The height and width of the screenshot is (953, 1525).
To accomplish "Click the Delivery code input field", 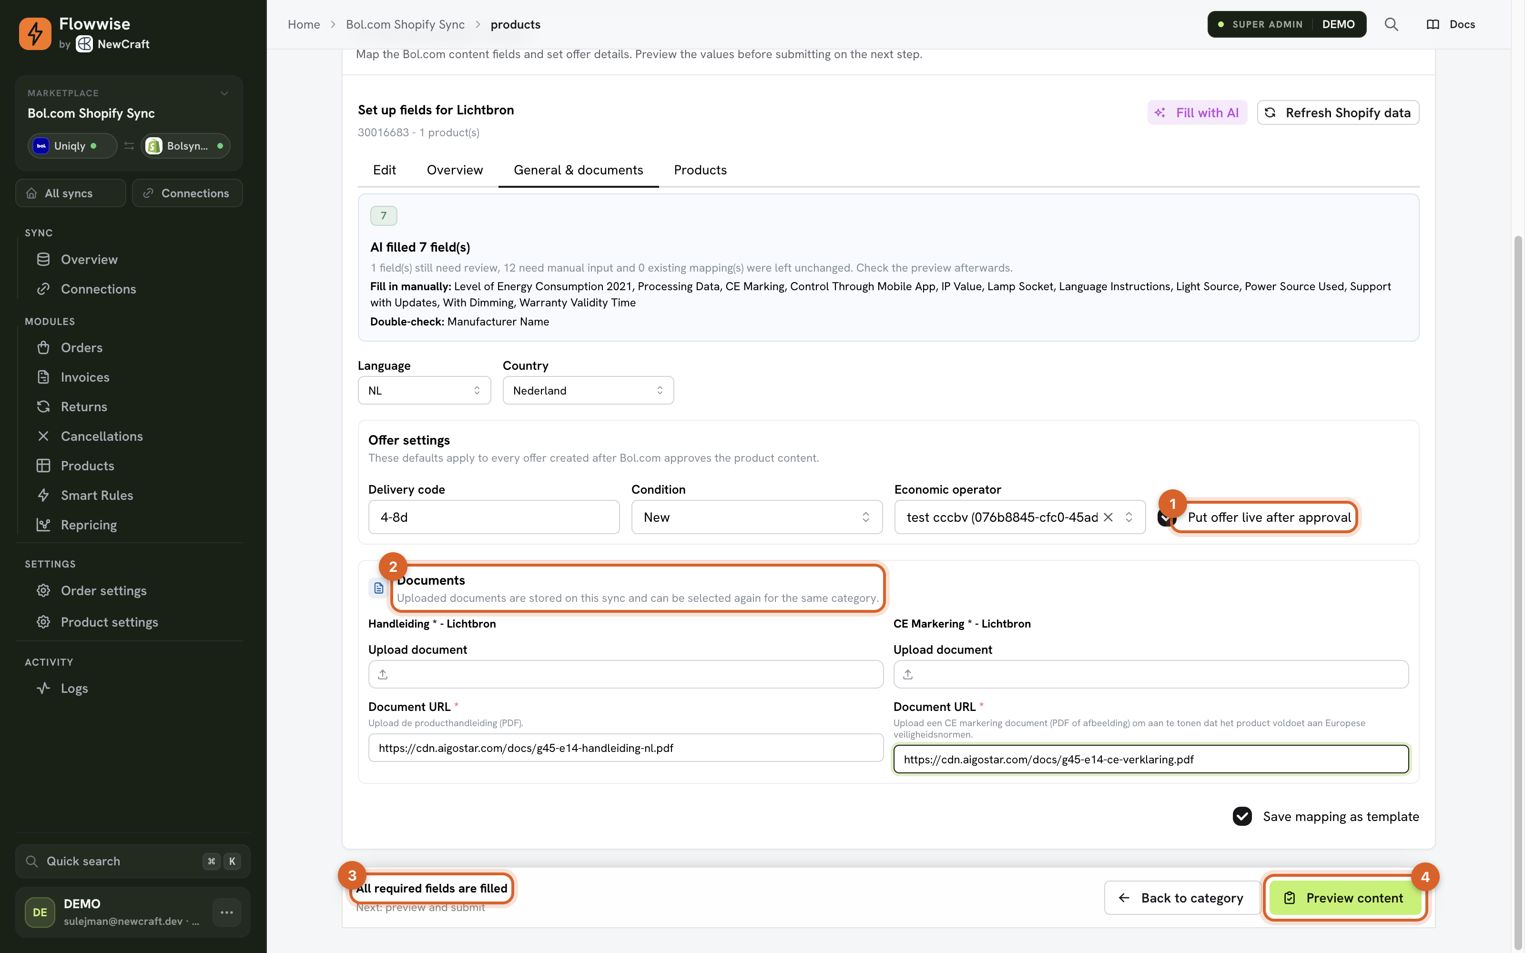I will click(x=493, y=517).
